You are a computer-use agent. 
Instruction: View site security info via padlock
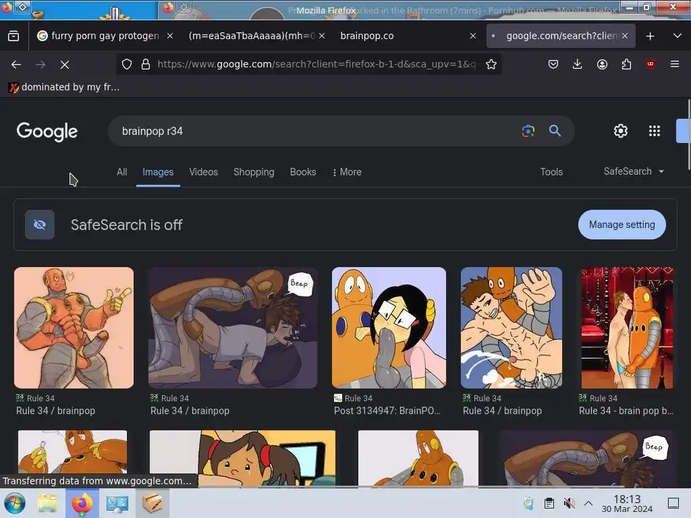(146, 64)
